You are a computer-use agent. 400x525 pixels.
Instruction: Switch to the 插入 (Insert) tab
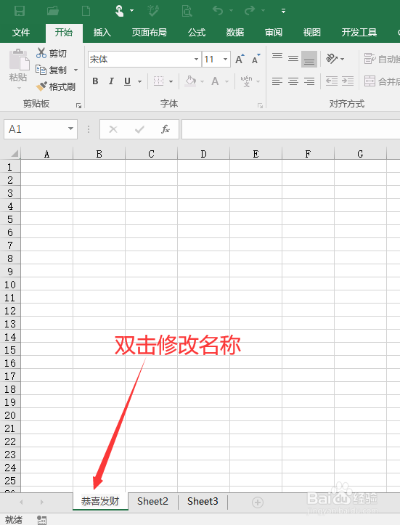(102, 33)
